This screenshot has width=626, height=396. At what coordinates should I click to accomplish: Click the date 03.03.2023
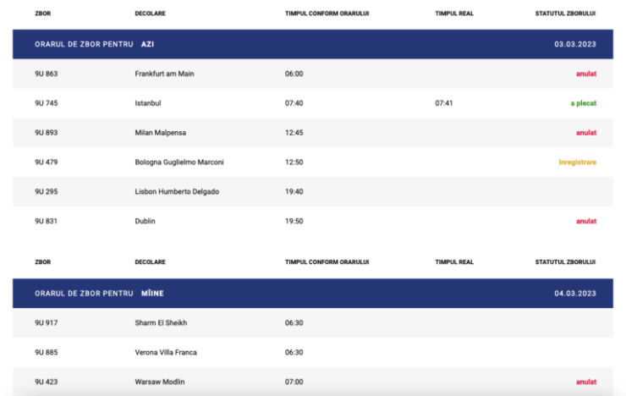pyautogui.click(x=574, y=43)
